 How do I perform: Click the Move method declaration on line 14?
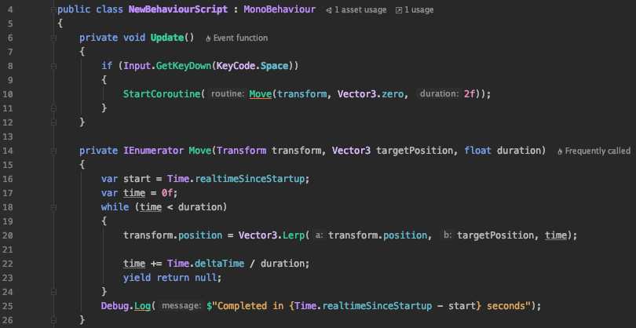point(200,151)
